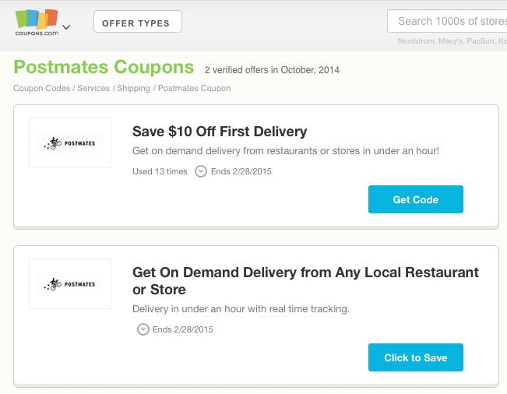
Task: Go to the Services breadcrumb
Action: click(x=93, y=88)
